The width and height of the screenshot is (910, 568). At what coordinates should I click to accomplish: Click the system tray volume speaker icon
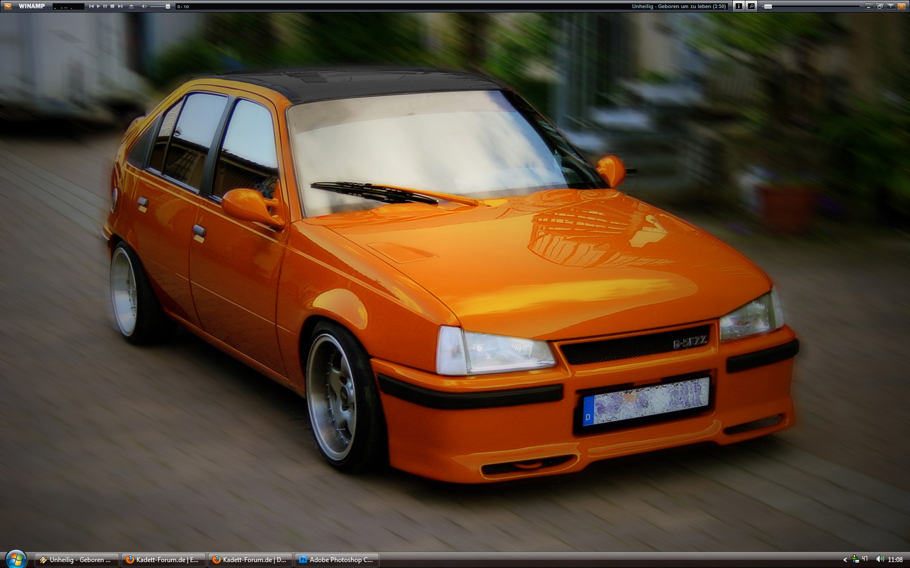[x=880, y=559]
